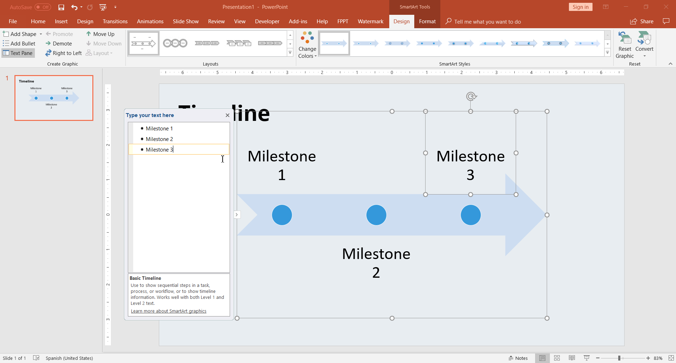Switch to the Format tab
The width and height of the screenshot is (676, 363).
[x=427, y=21]
